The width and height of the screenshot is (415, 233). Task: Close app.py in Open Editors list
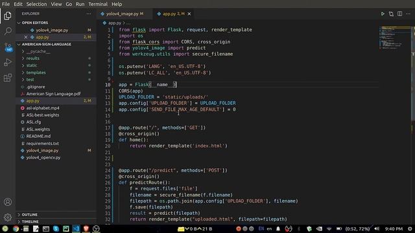coord(26,38)
